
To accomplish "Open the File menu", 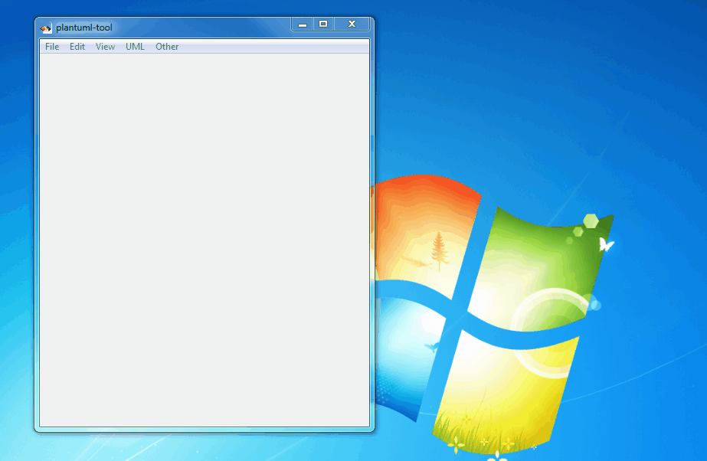I will tap(52, 47).
